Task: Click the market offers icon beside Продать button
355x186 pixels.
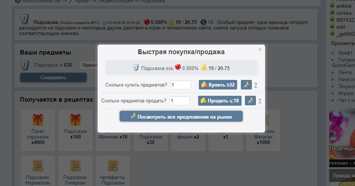Action: (x=250, y=101)
